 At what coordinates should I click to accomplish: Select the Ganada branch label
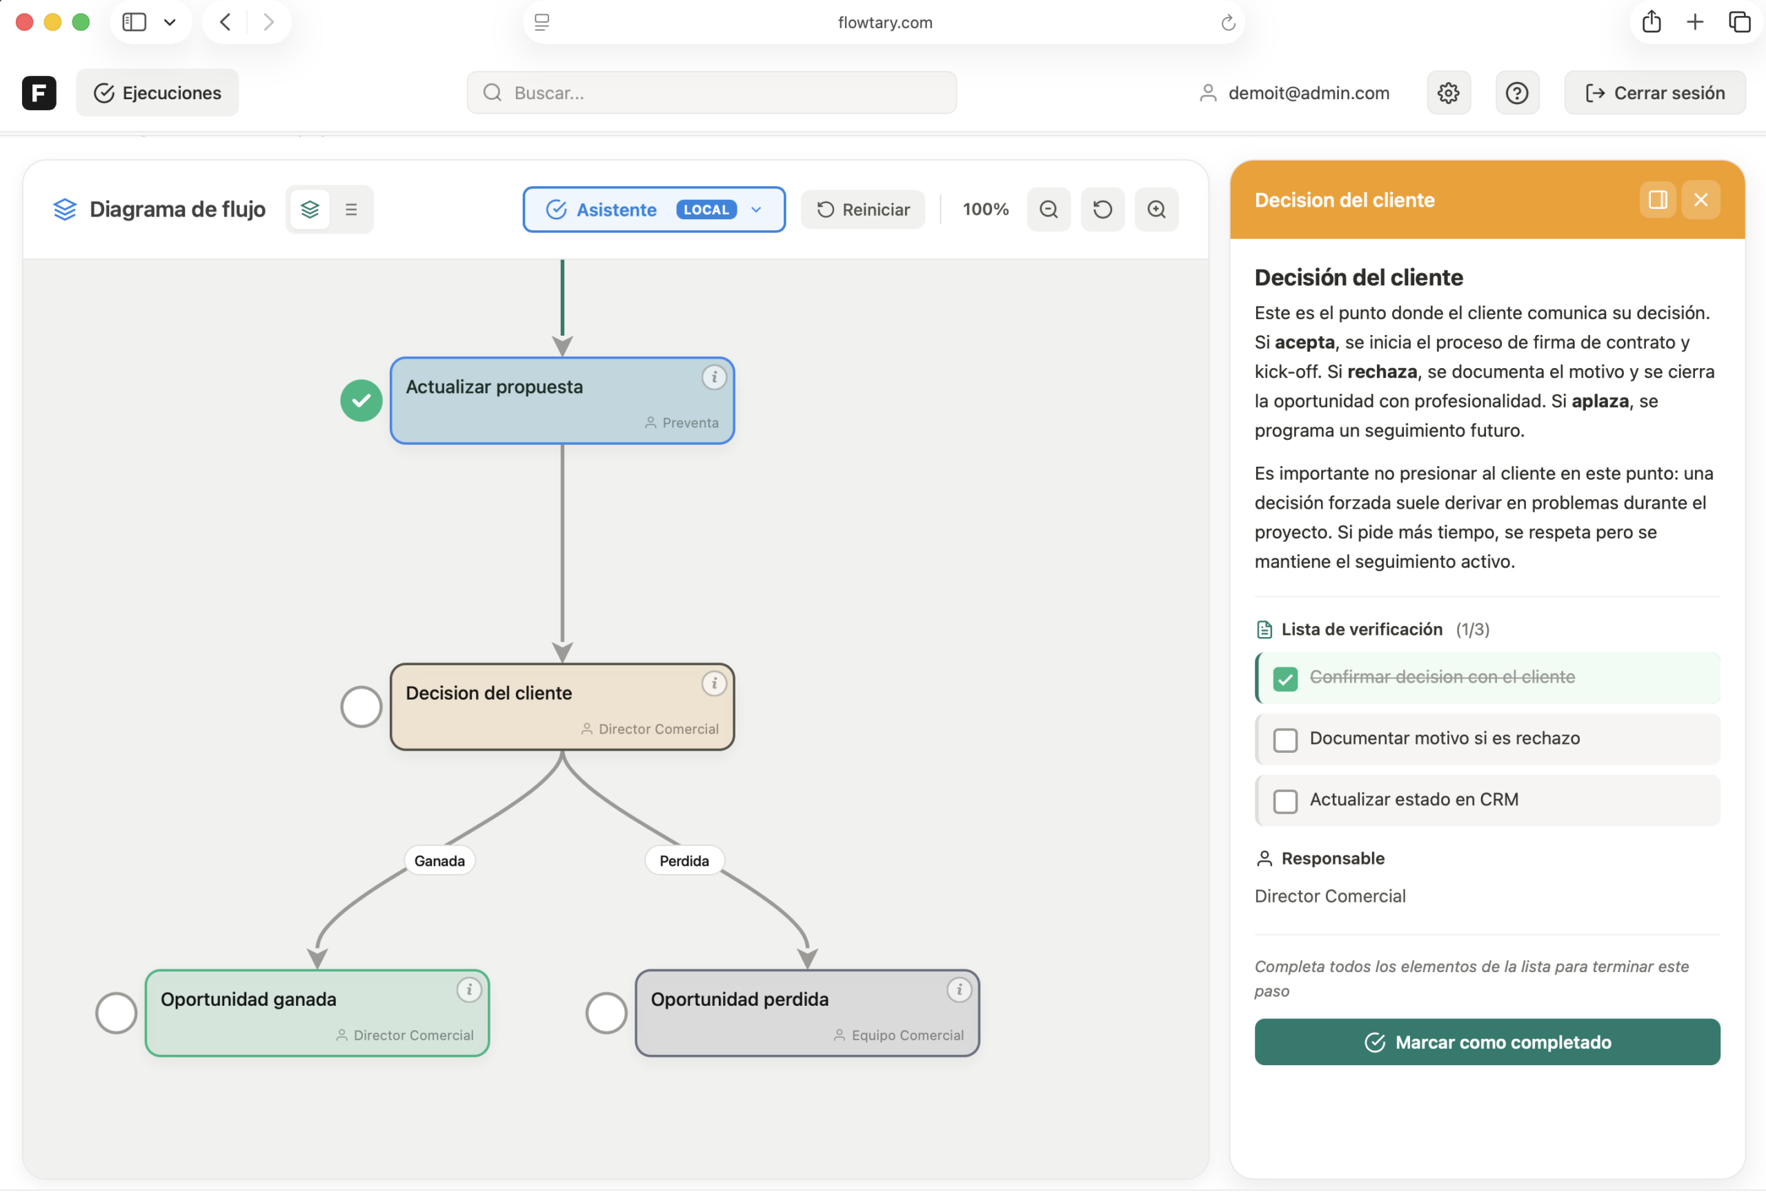(x=439, y=860)
